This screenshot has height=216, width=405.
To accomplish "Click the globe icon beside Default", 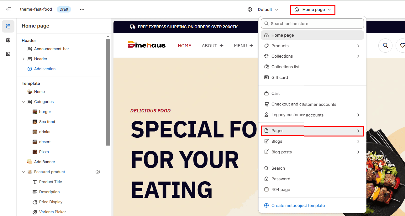I will pos(250,9).
